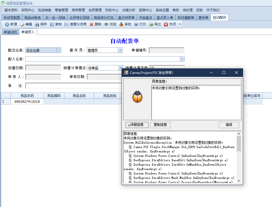The image size is (272, 207).
Task: Switch to the 买一送一促销 tab
Action: [x=55, y=18]
